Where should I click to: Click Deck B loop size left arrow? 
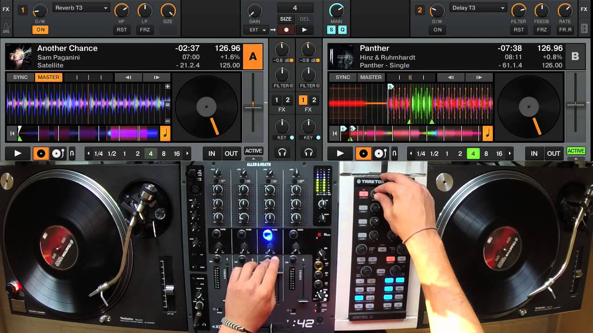click(411, 154)
